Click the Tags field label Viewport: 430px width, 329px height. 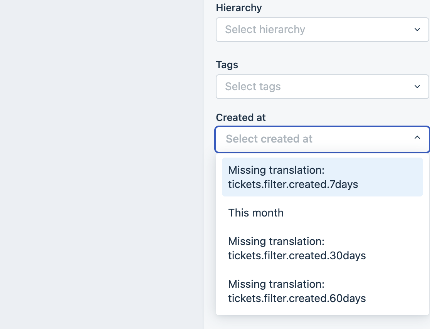point(227,65)
